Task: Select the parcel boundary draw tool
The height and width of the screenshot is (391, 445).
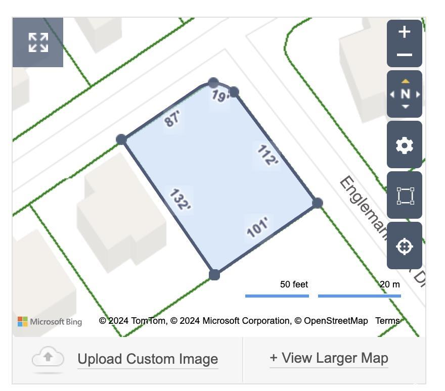Action: 405,196
